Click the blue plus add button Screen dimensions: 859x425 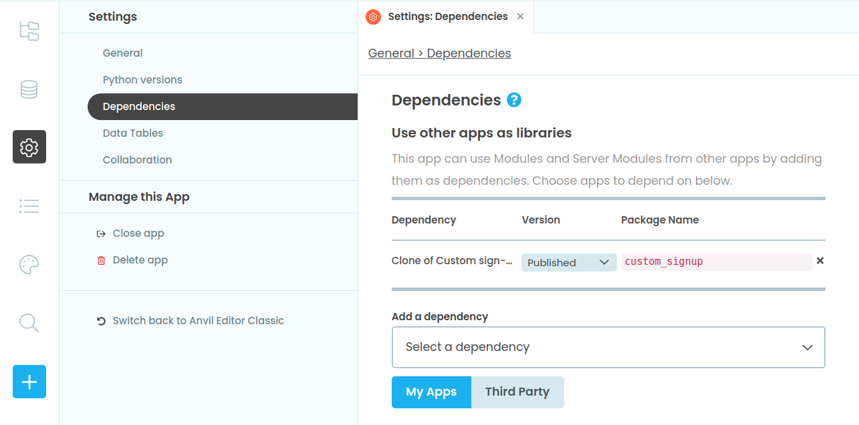[29, 382]
